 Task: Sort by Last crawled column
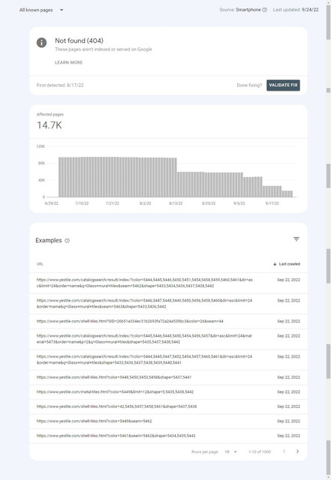[287, 264]
